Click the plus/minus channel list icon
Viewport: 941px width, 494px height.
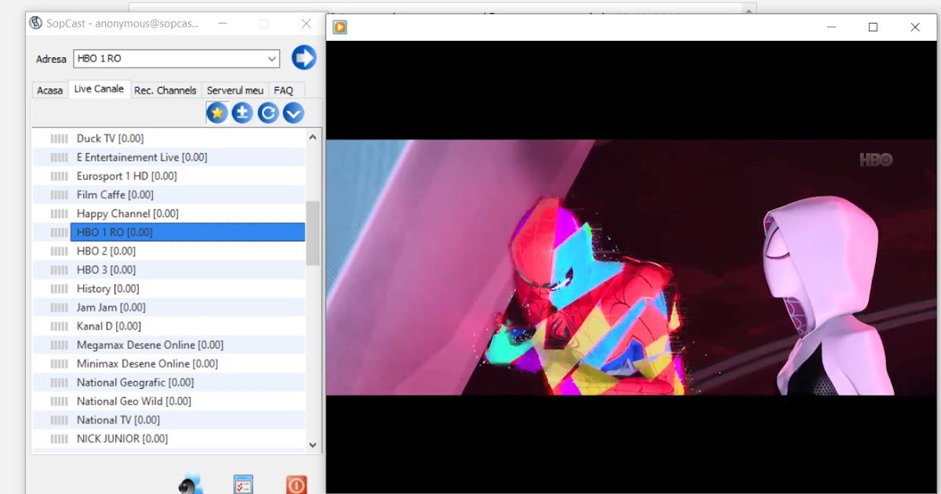[242, 113]
